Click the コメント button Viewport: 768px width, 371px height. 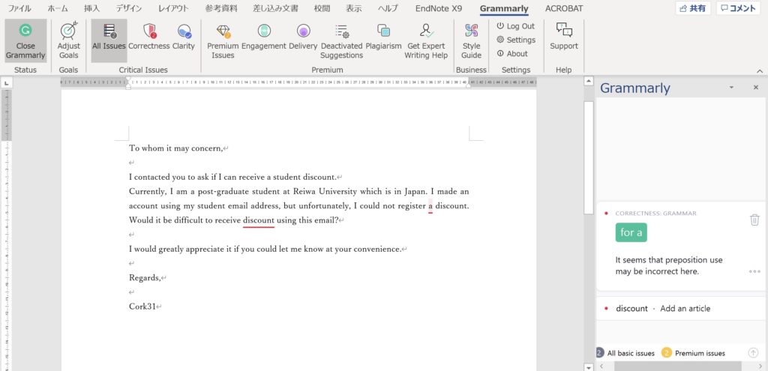click(738, 8)
